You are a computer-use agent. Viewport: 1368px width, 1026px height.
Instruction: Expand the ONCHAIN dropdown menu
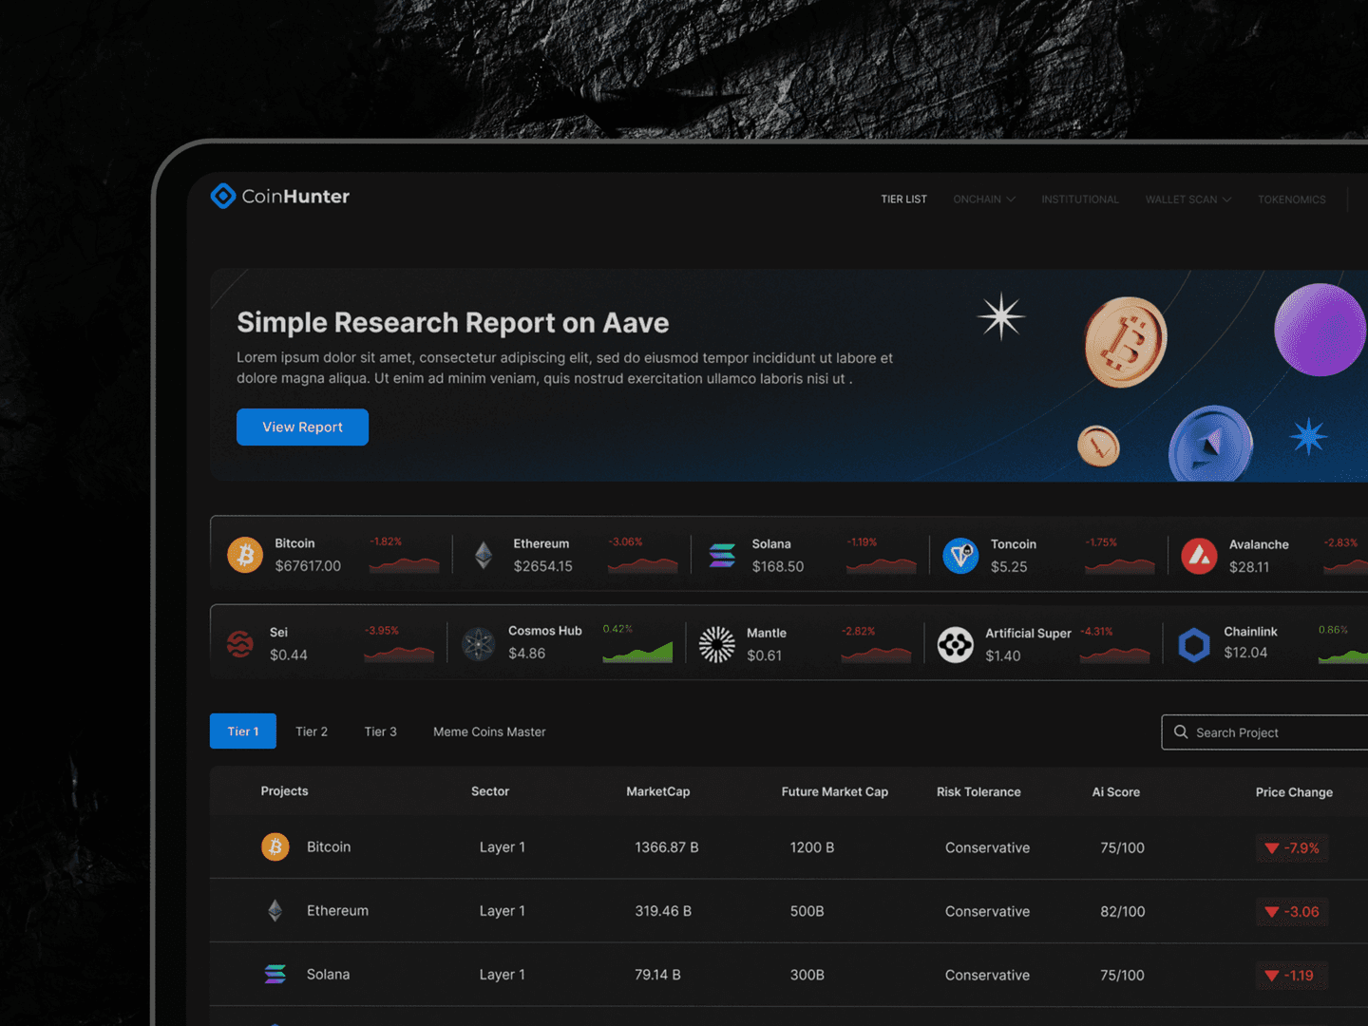pyautogui.click(x=983, y=199)
